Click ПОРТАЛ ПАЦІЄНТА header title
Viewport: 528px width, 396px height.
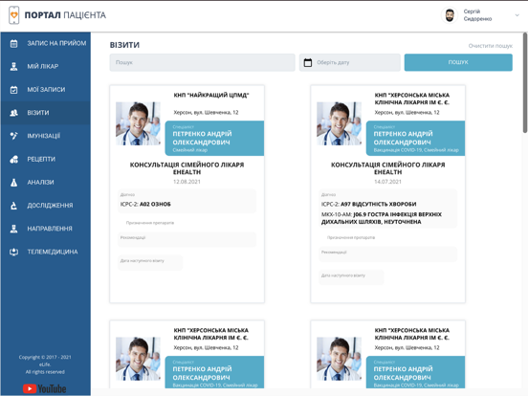[x=65, y=15]
